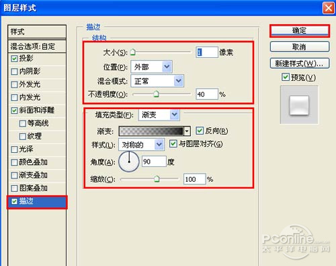Uncheck the 反向(R) reverse checkbox
Viewport: 336px width, 266px height.
[x=200, y=131]
